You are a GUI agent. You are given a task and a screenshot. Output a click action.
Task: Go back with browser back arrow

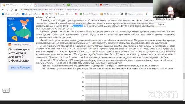pos(3,10)
